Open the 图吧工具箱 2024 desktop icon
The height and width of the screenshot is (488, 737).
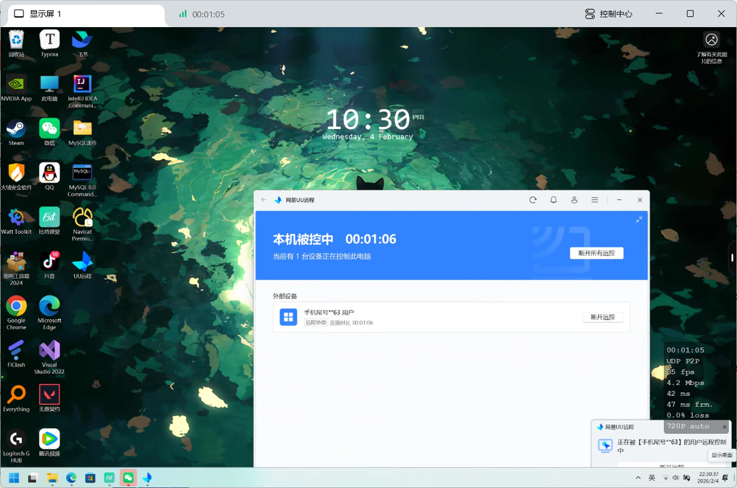(16, 268)
